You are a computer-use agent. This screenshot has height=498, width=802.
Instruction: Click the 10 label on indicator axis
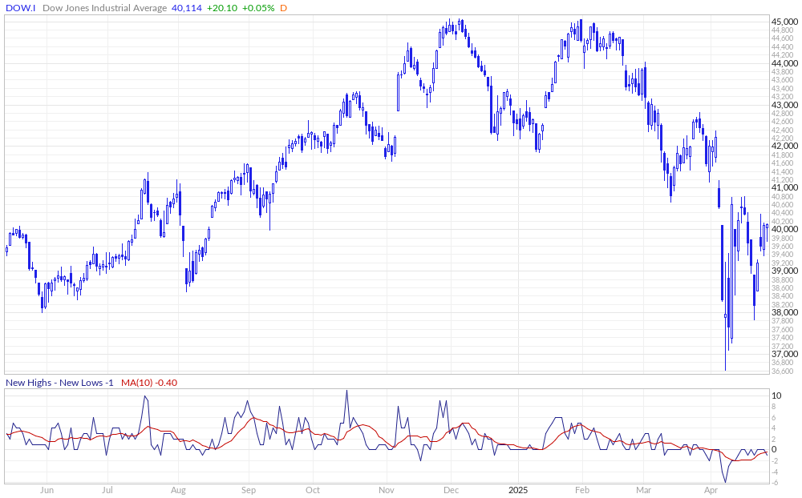pos(776,396)
